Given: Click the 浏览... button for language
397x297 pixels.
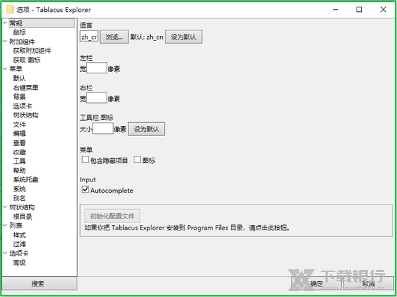Looking at the screenshot, I should click(x=114, y=37).
